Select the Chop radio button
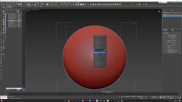This screenshot has height=102, width=182. pos(168,42)
